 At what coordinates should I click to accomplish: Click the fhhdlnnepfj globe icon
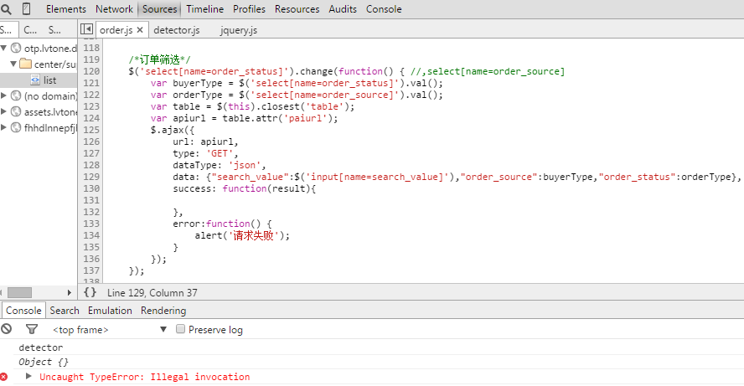(x=16, y=127)
